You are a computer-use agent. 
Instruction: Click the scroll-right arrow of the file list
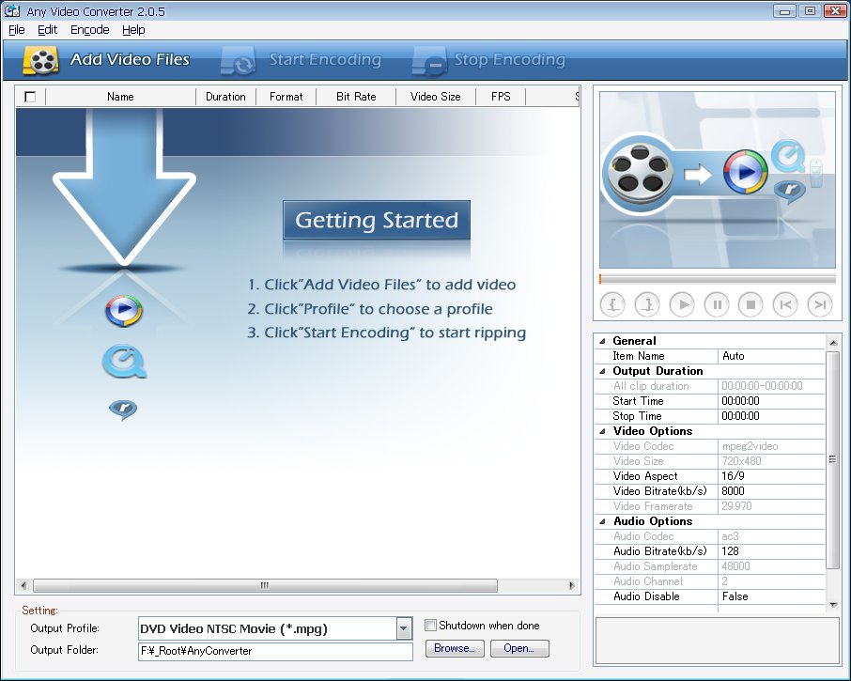pyautogui.click(x=571, y=585)
